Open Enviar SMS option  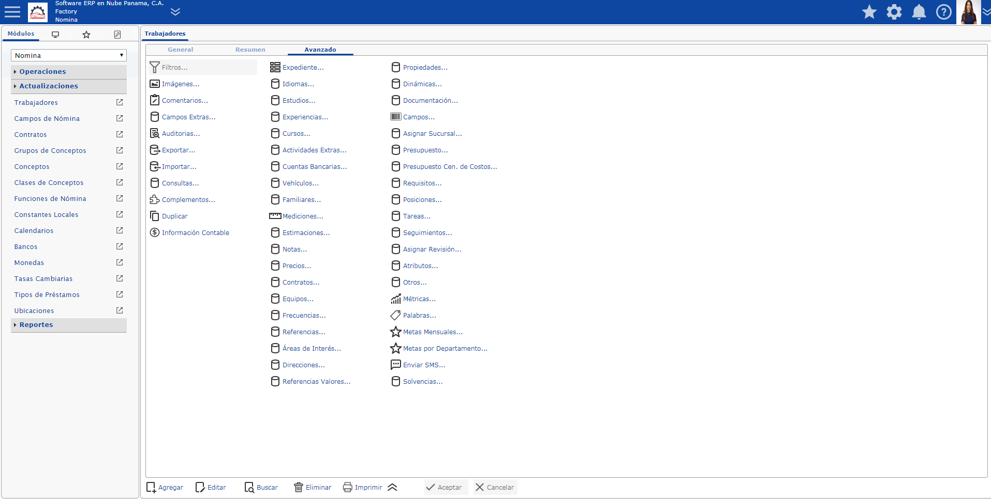pyautogui.click(x=418, y=365)
